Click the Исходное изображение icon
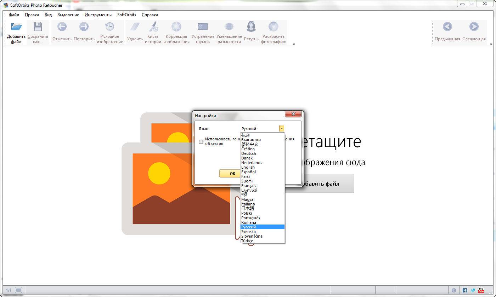Image resolution: width=496 pixels, height=297 pixels. [109, 27]
